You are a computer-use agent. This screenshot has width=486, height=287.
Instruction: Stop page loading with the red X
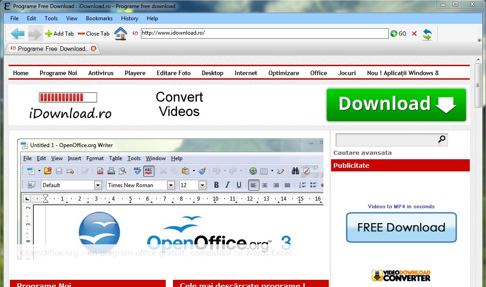[414, 34]
